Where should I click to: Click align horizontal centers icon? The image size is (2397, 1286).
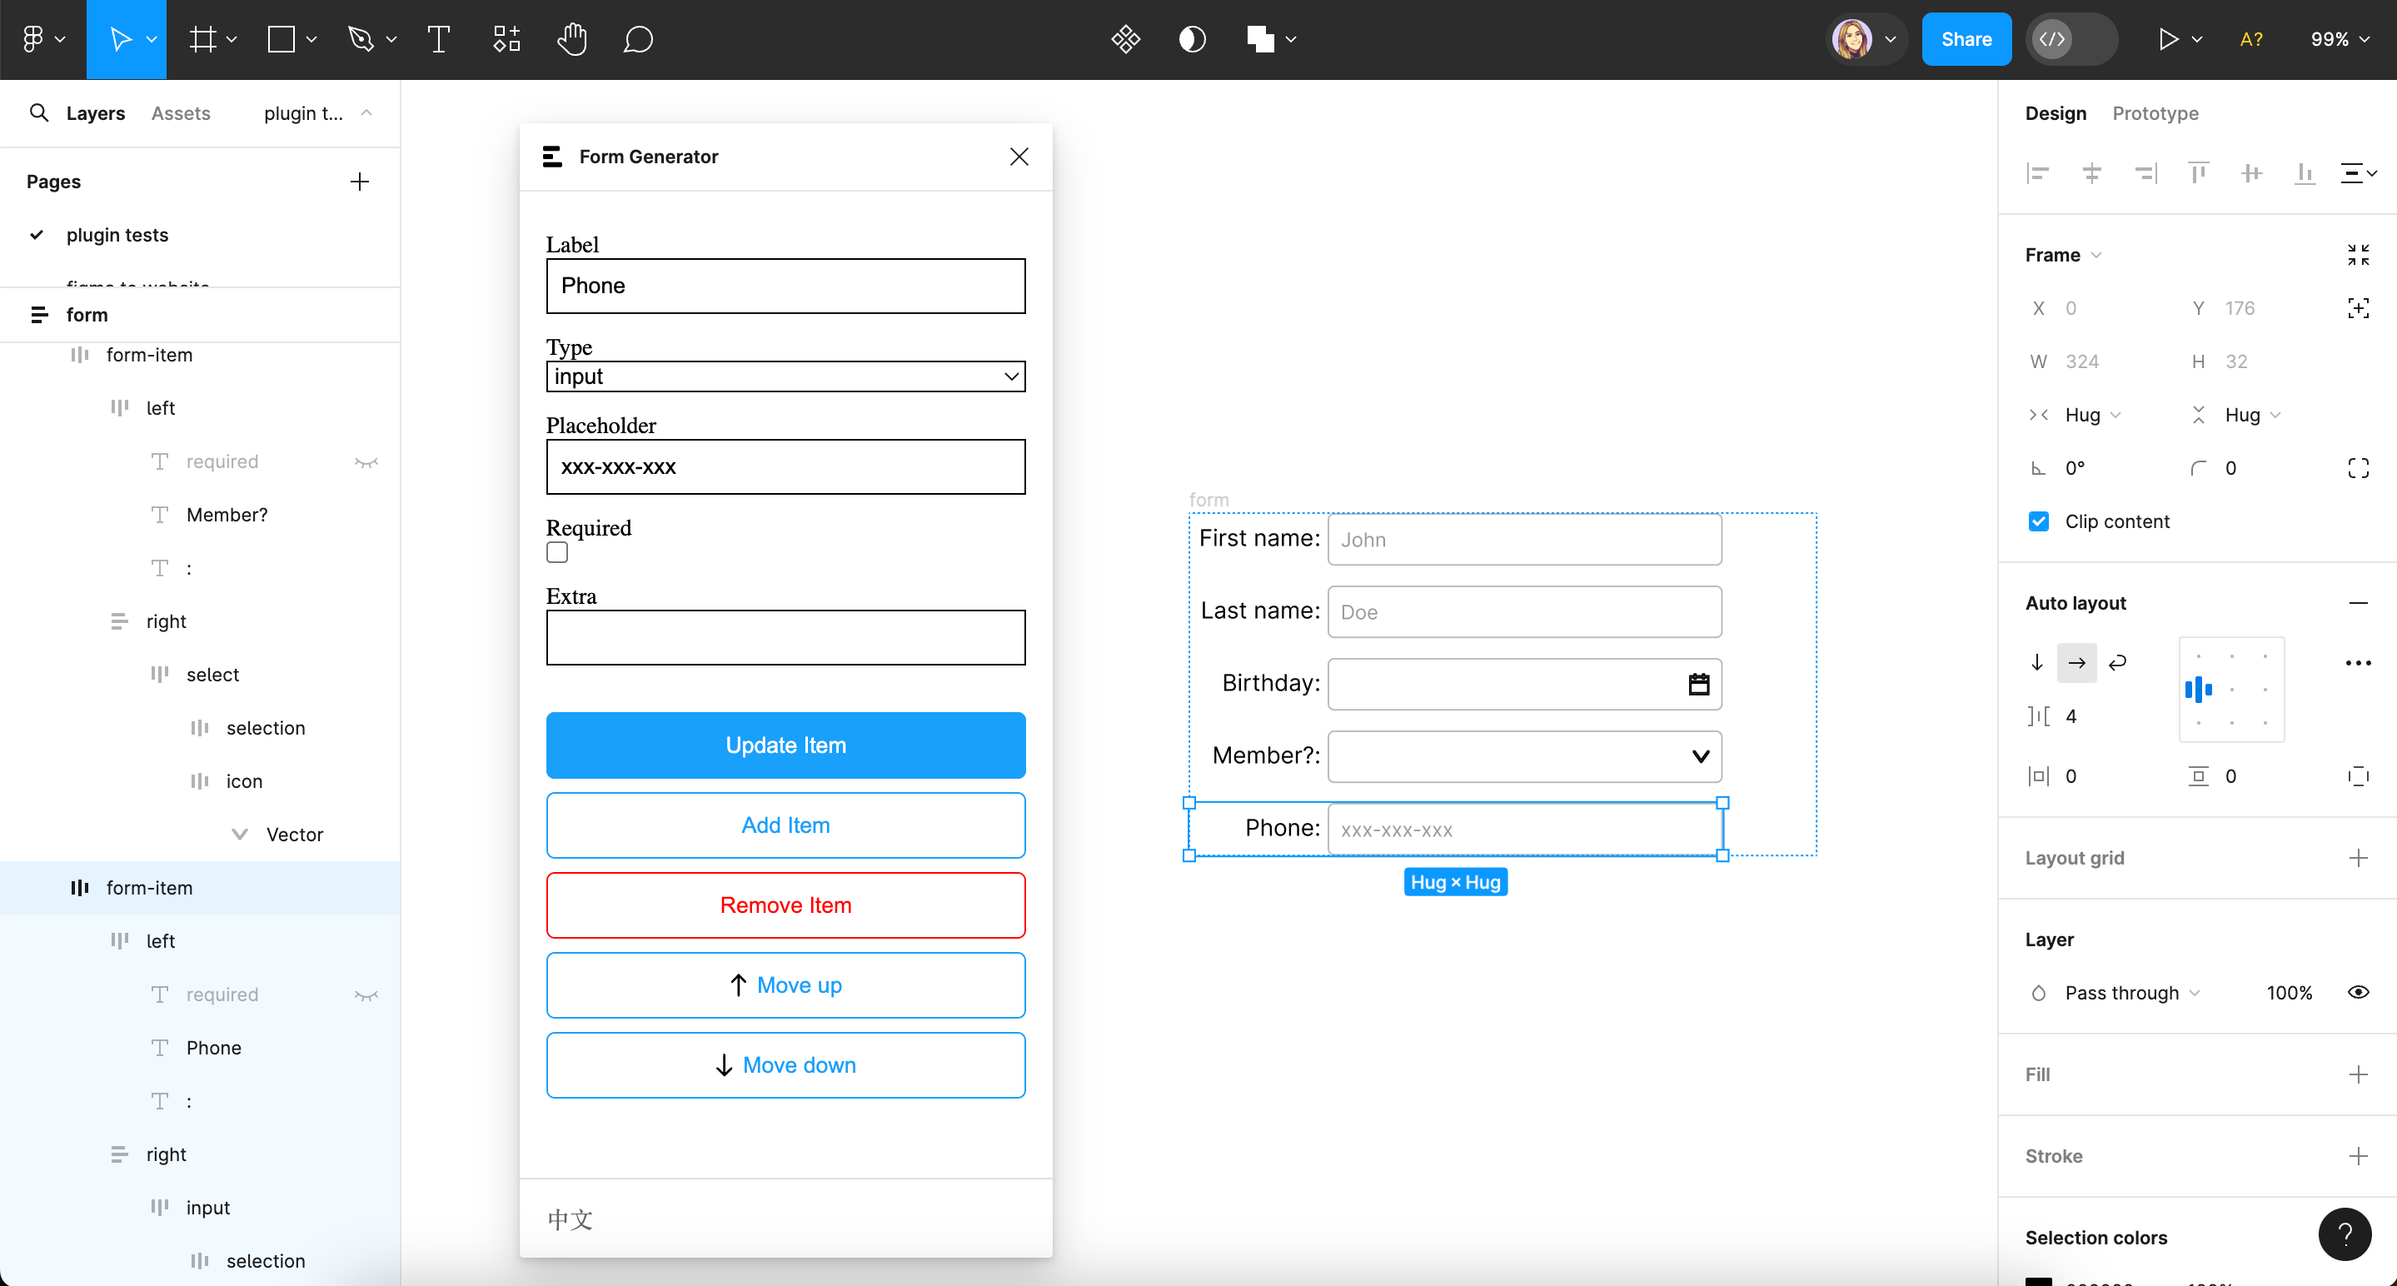2091,173
